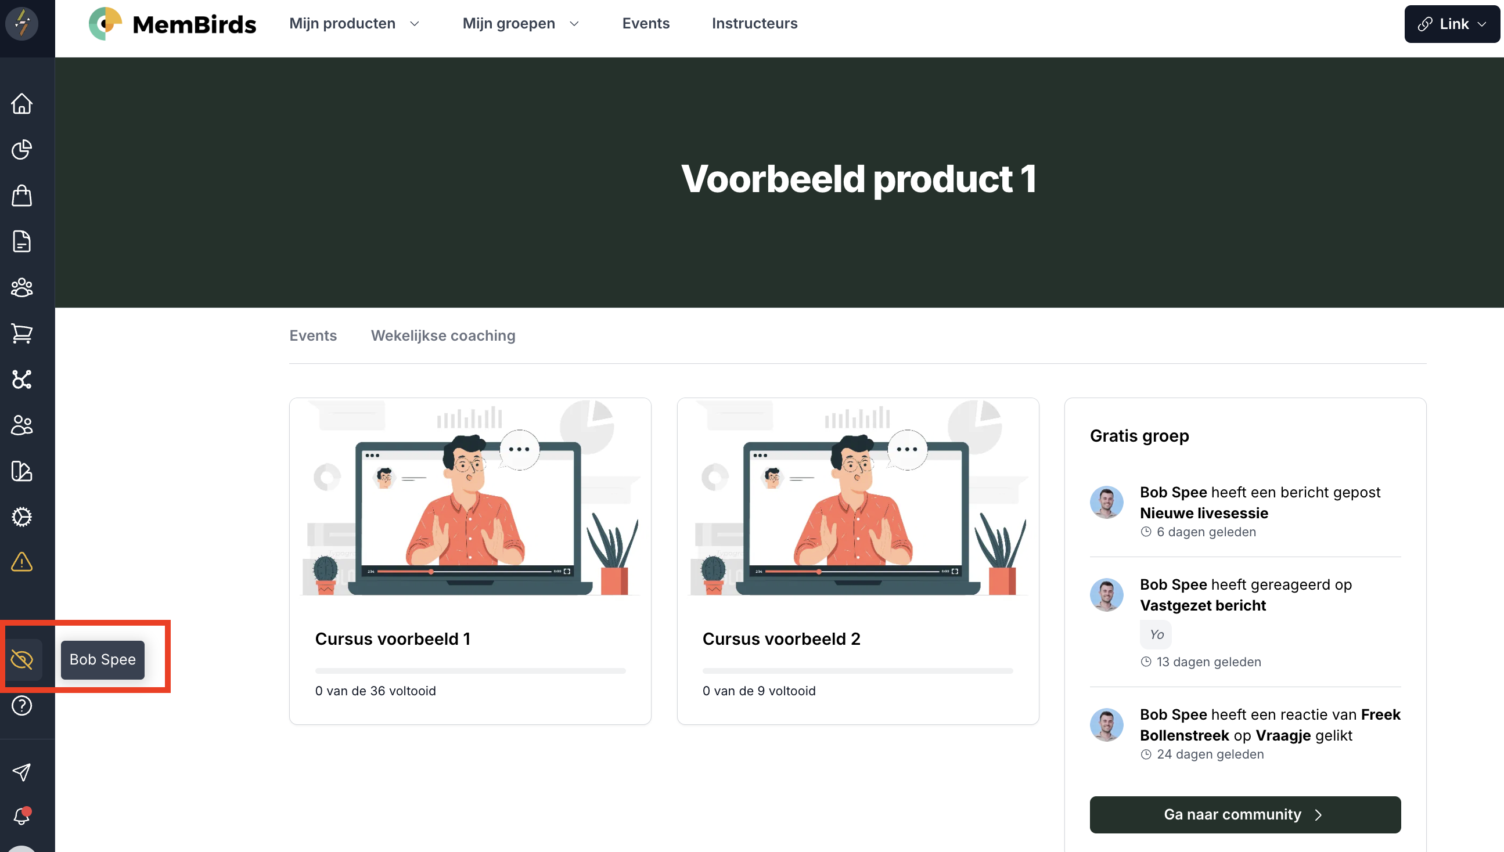
Task: Click the Ga naar community button
Action: coord(1245,814)
